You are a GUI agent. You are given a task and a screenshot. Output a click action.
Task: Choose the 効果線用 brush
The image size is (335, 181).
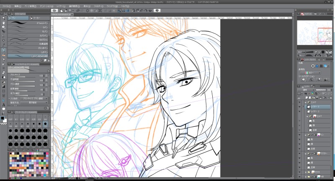[28, 44]
